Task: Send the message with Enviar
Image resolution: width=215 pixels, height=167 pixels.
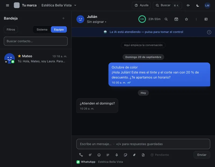Action: (202, 155)
